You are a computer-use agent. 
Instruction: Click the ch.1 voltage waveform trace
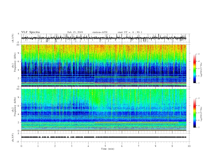[x=104, y=38]
